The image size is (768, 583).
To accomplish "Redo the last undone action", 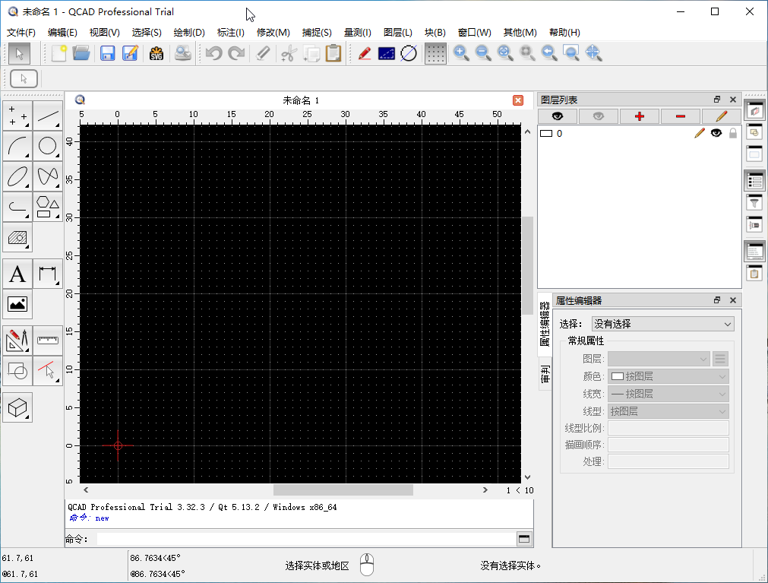I will click(x=236, y=53).
